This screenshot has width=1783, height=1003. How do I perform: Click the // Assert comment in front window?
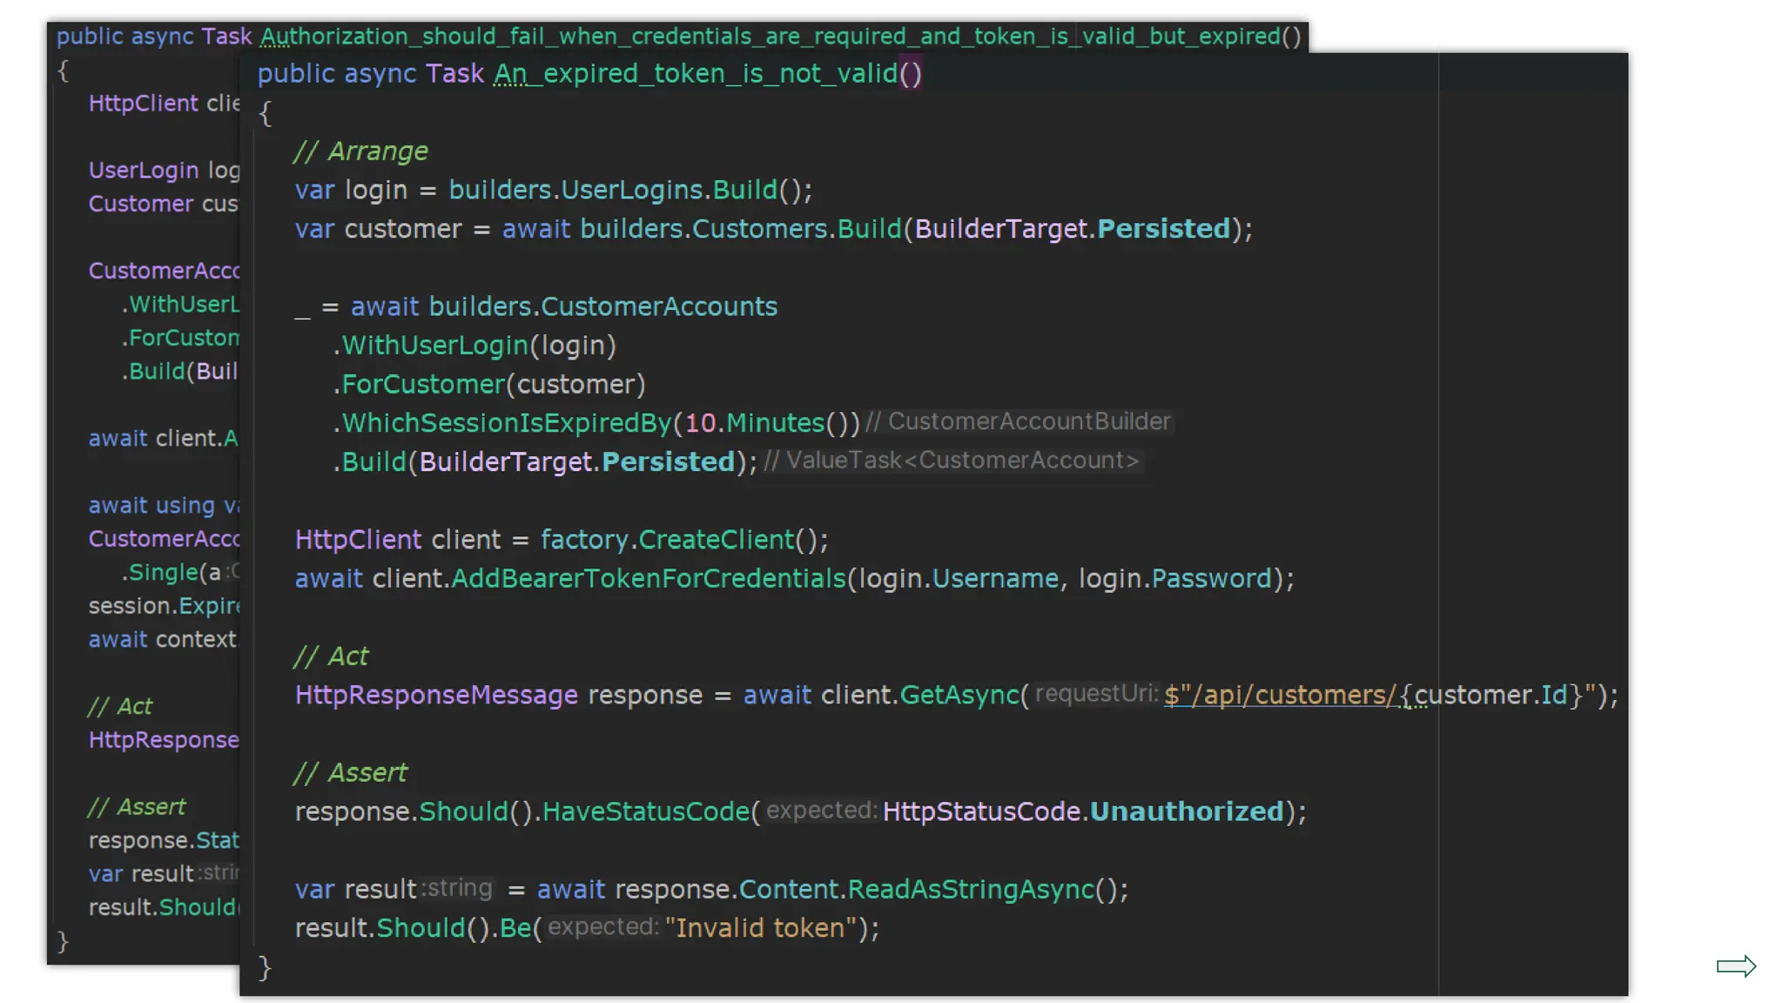[350, 772]
